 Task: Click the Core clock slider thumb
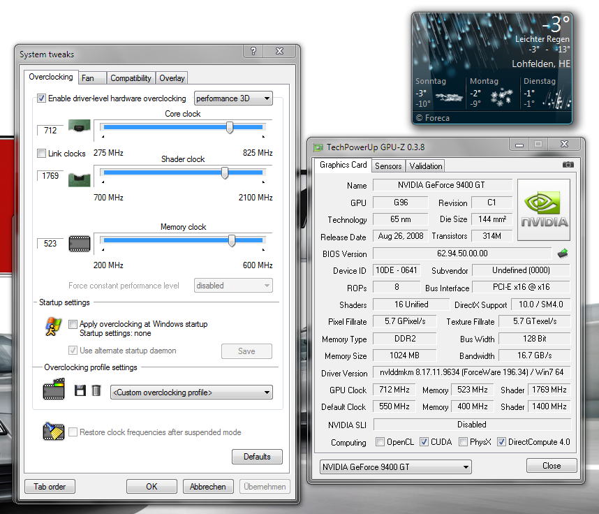230,127
